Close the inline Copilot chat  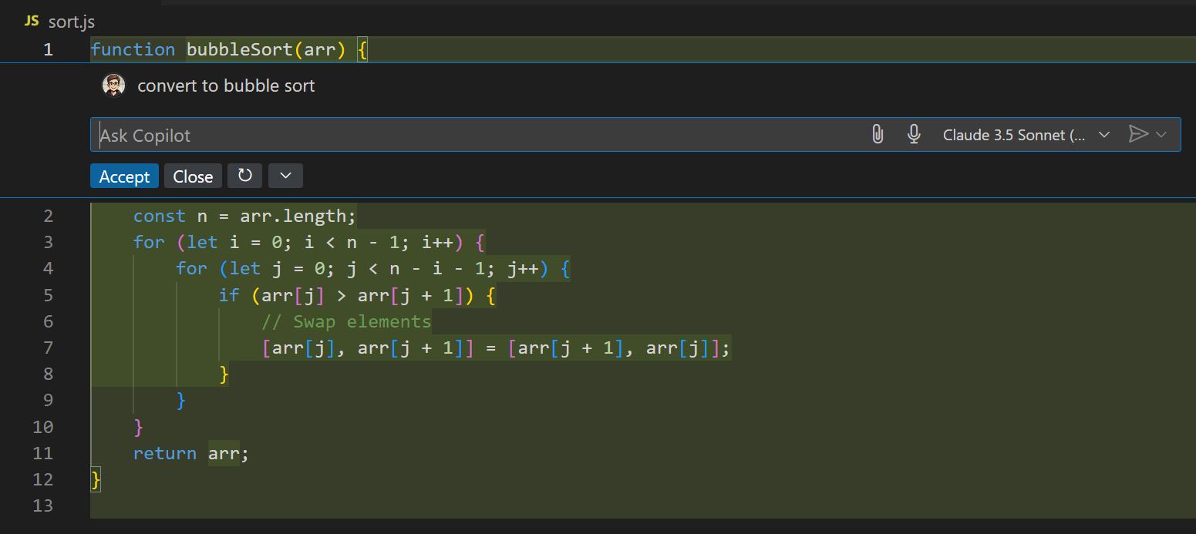193,176
